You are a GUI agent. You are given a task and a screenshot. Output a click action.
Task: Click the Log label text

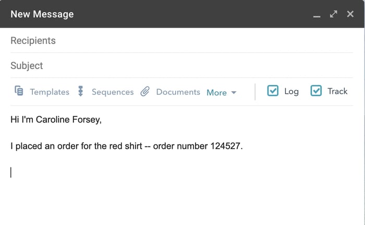[291, 91]
